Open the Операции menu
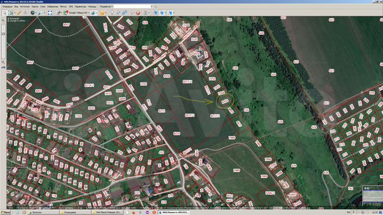Screen dimensions: 383x215 (x=7, y=7)
